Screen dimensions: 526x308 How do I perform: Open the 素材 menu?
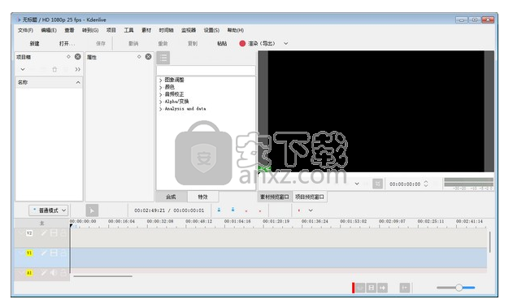(x=146, y=30)
